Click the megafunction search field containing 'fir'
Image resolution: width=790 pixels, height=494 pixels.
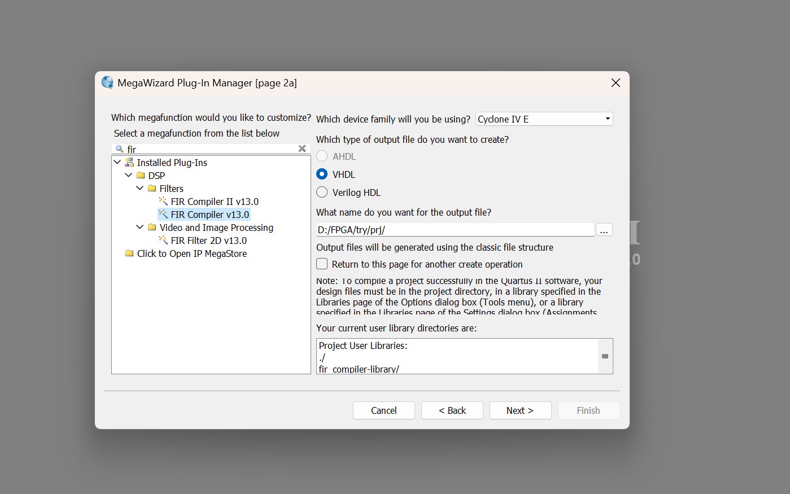click(x=211, y=149)
